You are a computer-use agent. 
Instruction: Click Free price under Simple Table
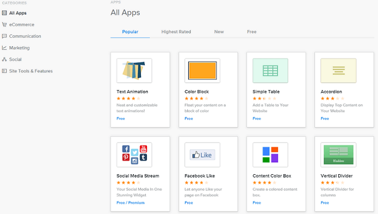[257, 119]
